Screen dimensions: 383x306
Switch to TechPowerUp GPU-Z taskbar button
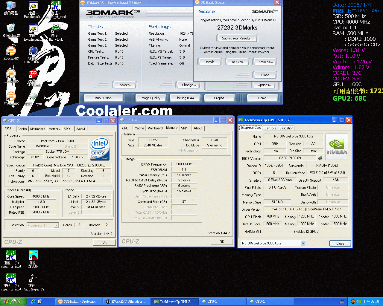coord(175,302)
